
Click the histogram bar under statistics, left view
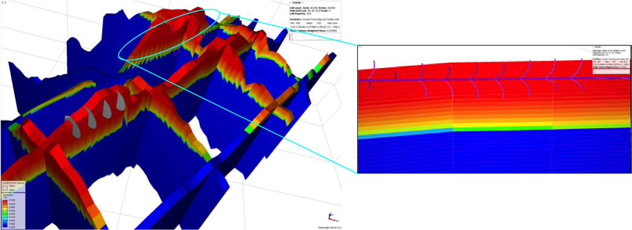click(x=315, y=37)
